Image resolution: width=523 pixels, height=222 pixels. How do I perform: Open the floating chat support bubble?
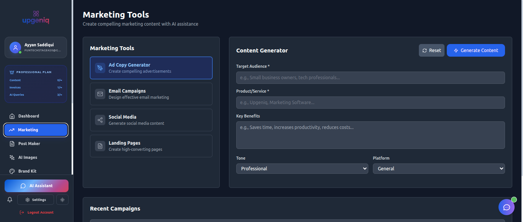coord(507,207)
